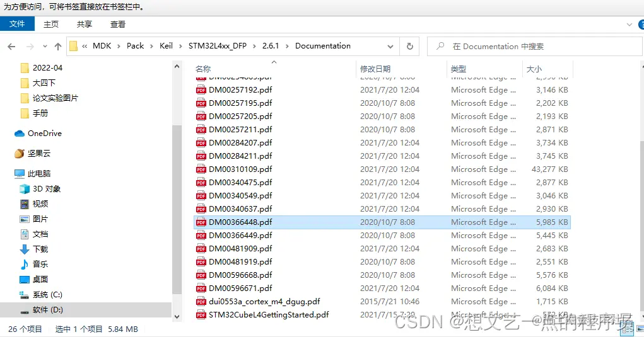
Task: Open the 共享 ribbon tab
Action: coord(84,24)
